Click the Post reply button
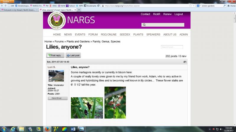This screenshot has height=132, width=236. [55, 55]
